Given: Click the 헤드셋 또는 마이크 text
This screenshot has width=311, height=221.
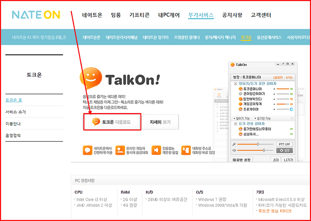Looking at the screenshot, I should pos(275,211).
